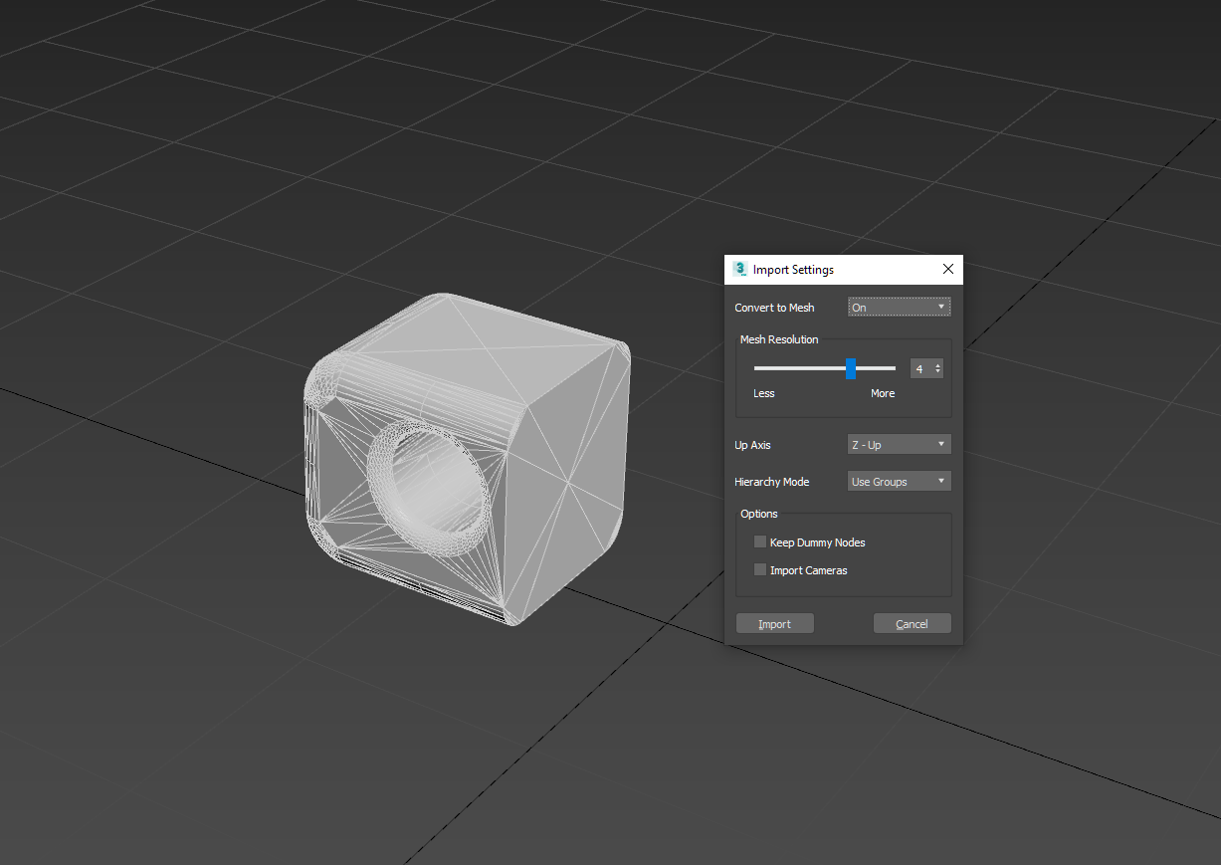
Task: Close the Import Settings dialog
Action: click(947, 269)
